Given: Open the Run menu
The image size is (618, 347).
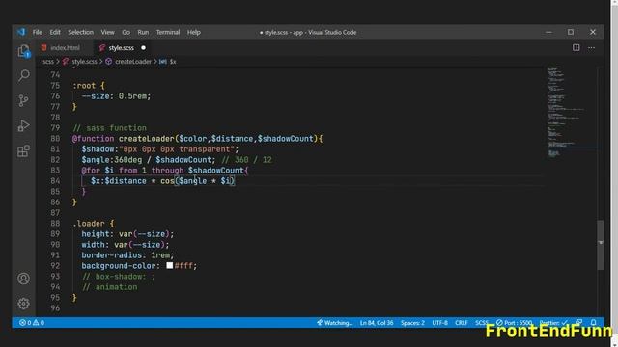Looking at the screenshot, I should point(143,32).
